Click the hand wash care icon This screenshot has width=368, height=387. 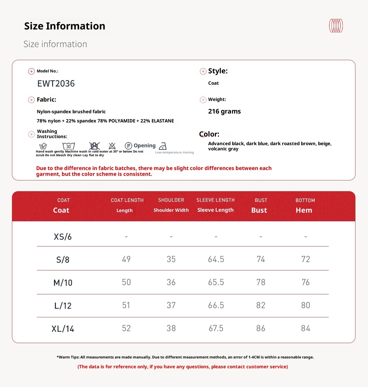pos(43,146)
